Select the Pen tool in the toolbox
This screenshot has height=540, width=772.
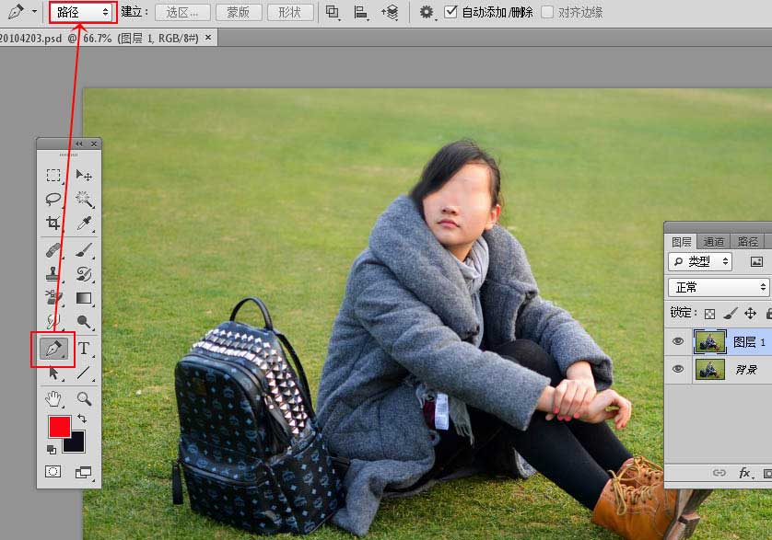tap(53, 349)
